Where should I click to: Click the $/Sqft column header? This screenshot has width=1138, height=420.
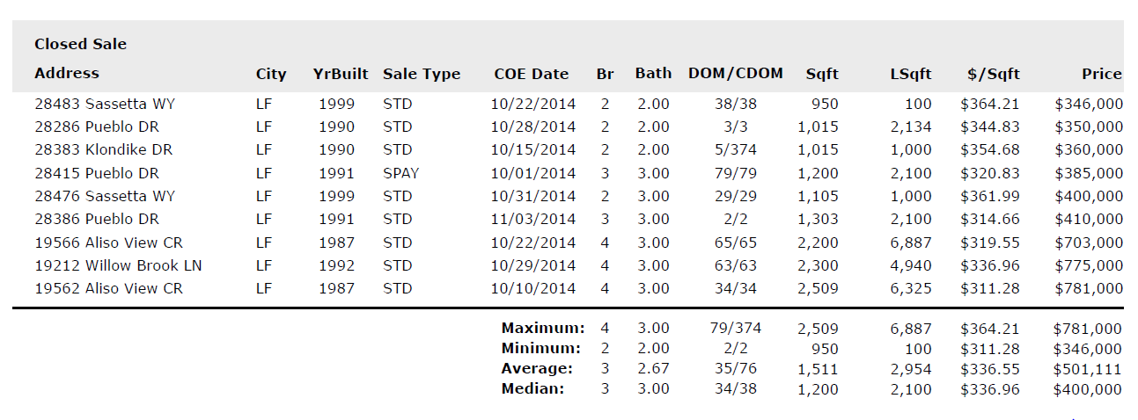[991, 75]
